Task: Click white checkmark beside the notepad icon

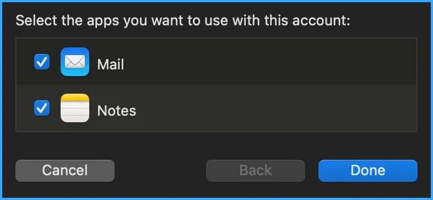Action: [42, 108]
